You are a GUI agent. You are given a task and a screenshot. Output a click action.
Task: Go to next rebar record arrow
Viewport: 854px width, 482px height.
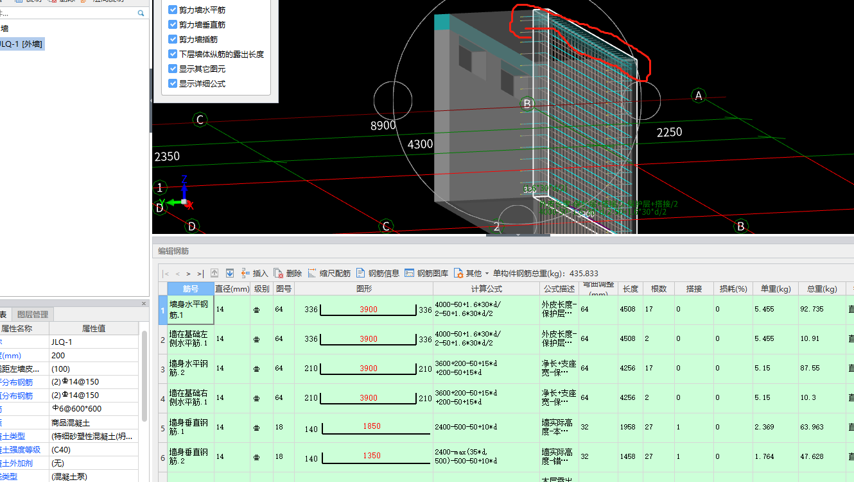tap(189, 273)
